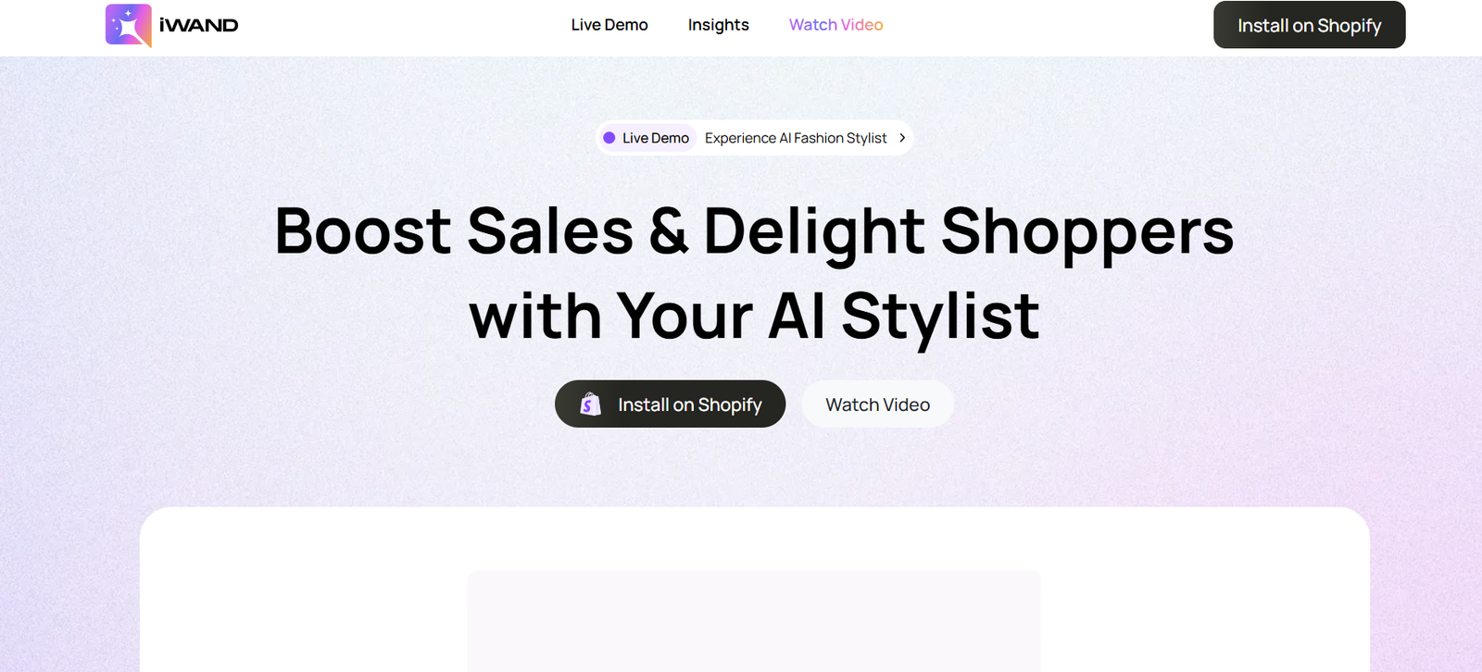Click the with Your AI Stylist line

[x=755, y=316]
